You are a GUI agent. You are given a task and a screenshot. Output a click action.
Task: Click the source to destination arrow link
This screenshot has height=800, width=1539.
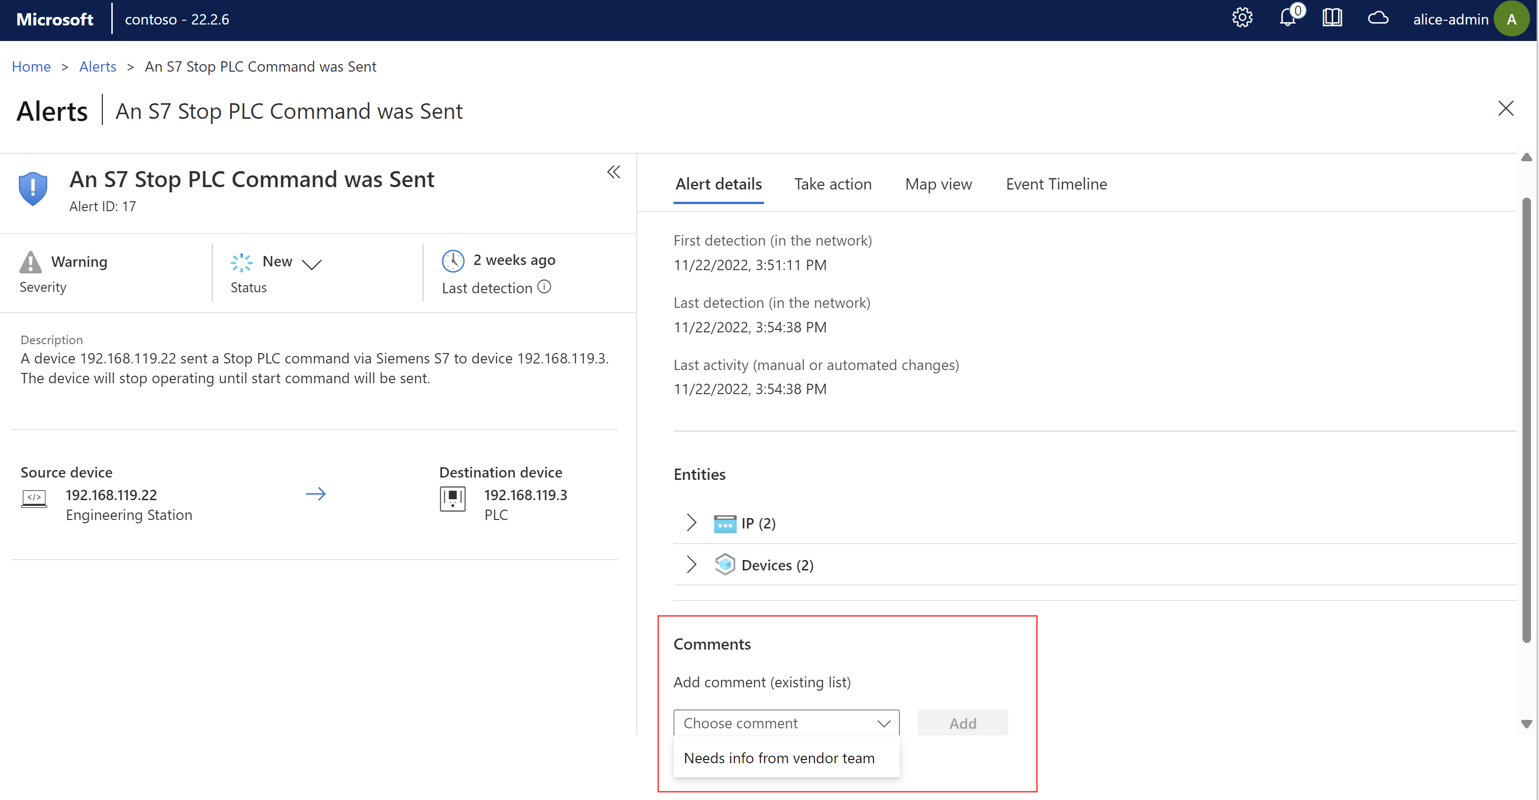point(316,495)
